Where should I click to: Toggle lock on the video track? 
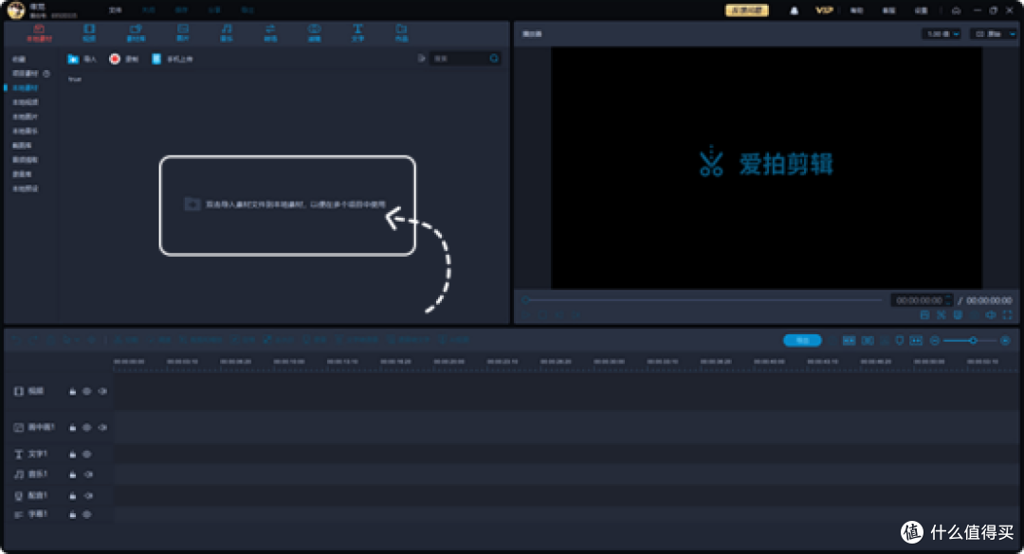(72, 391)
